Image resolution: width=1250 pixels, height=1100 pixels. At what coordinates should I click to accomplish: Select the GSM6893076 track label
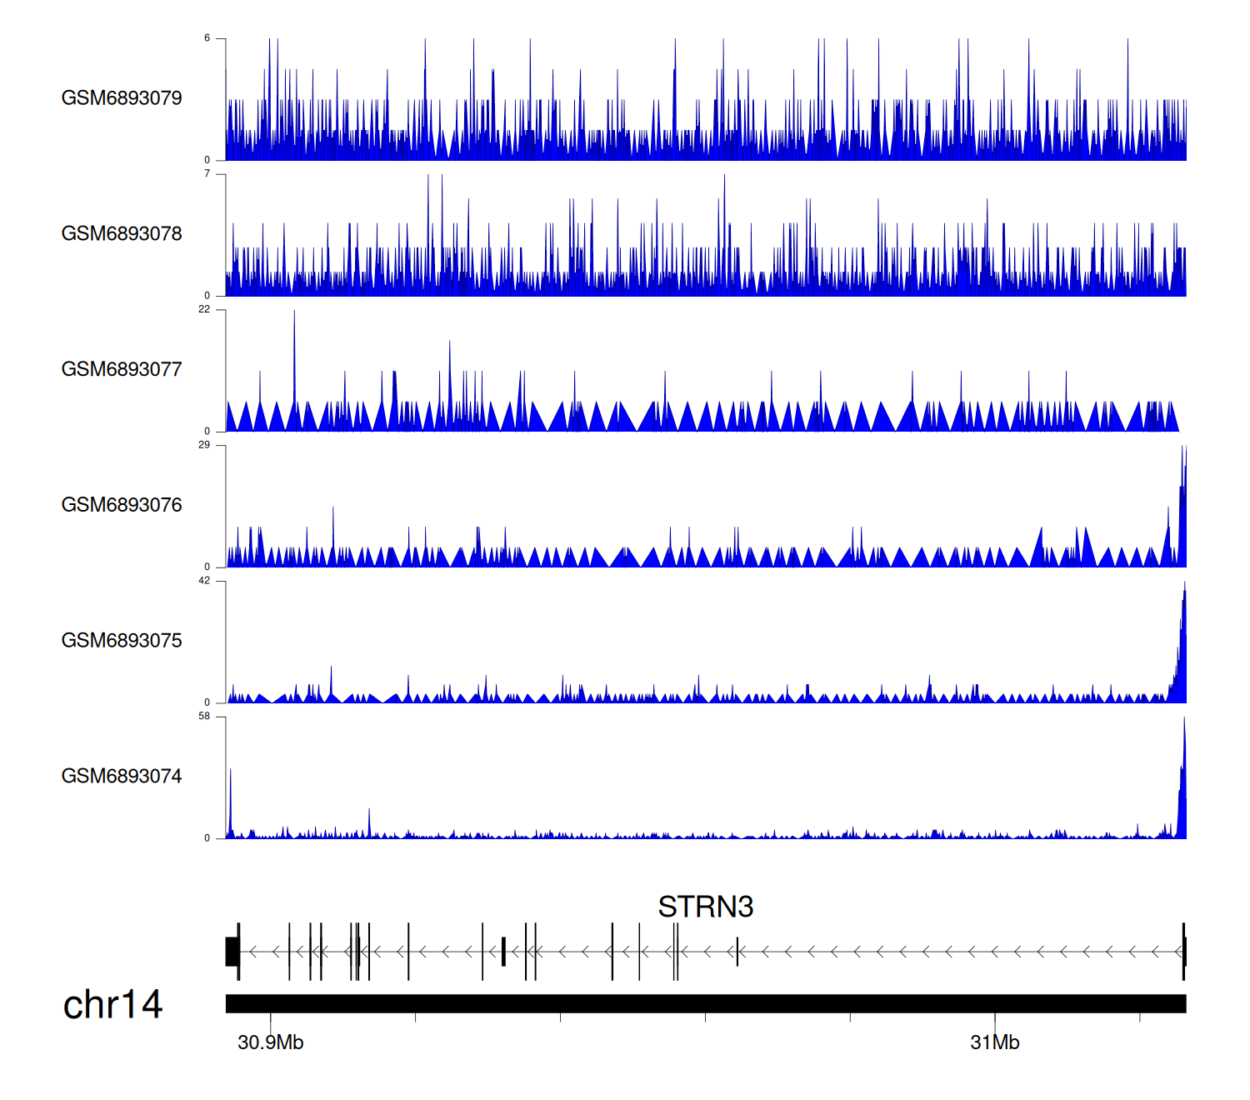pos(122,506)
